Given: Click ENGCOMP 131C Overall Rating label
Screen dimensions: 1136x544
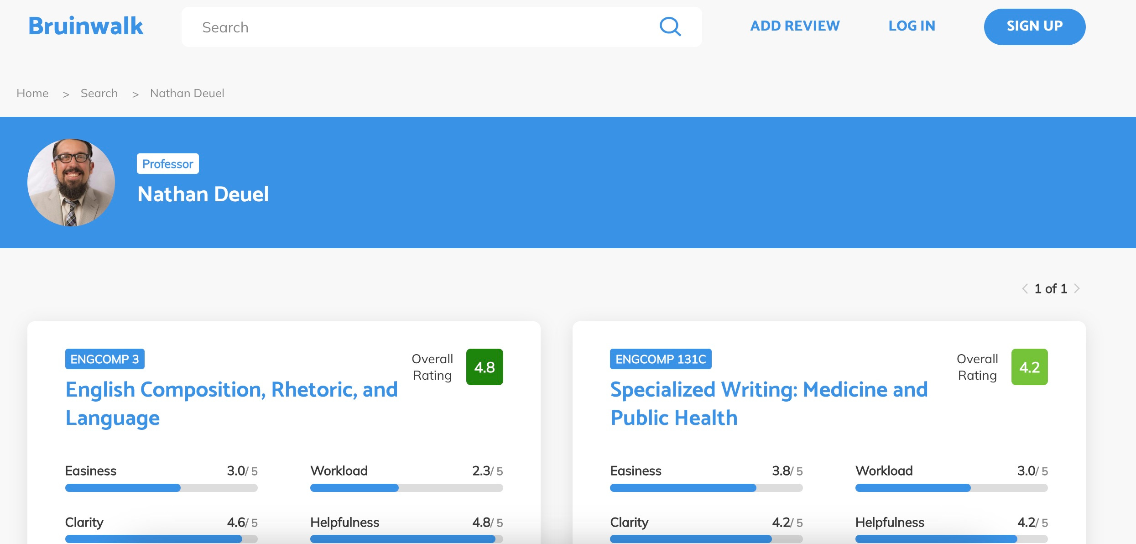Looking at the screenshot, I should [977, 367].
